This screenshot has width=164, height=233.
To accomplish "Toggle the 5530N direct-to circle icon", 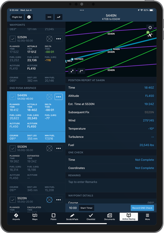I will pos(50,148).
